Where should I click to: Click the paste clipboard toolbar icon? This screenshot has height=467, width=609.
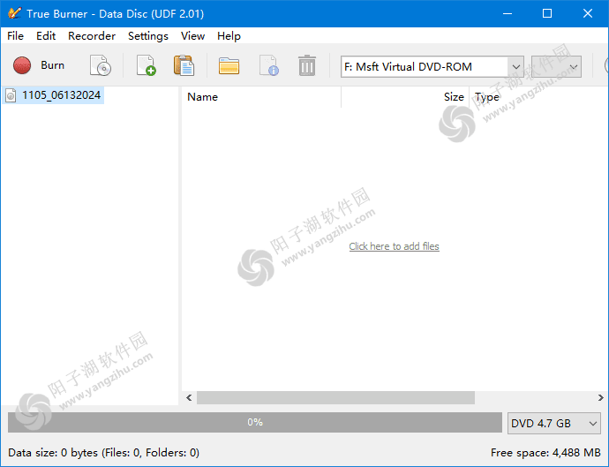point(184,65)
